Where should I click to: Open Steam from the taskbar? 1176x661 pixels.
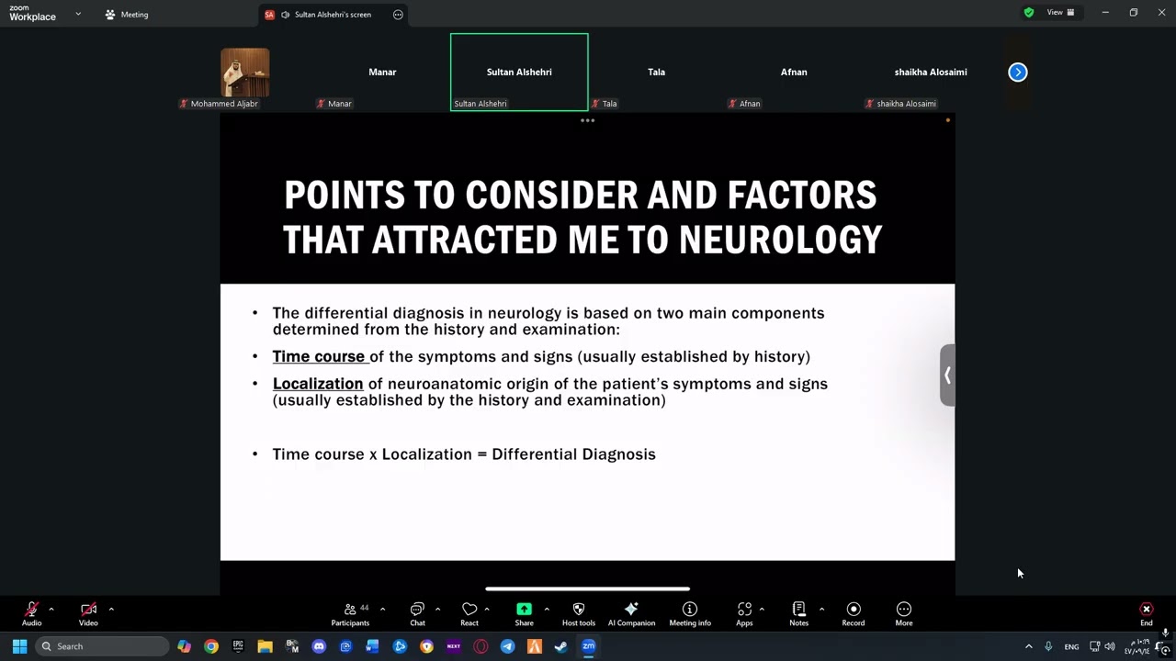[561, 646]
